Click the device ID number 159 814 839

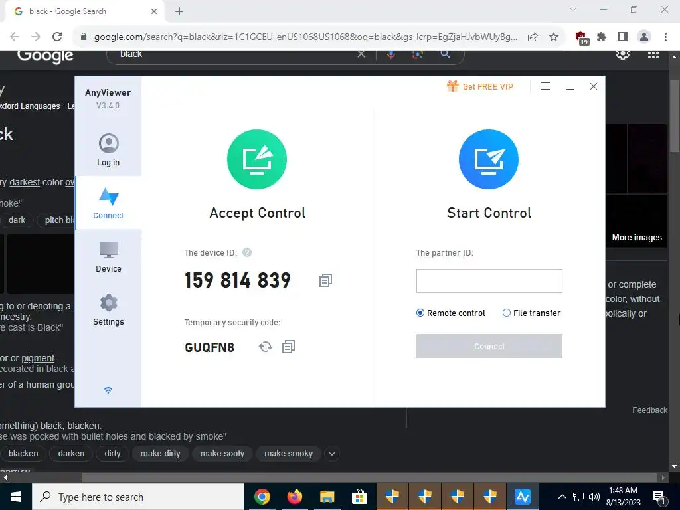click(238, 280)
